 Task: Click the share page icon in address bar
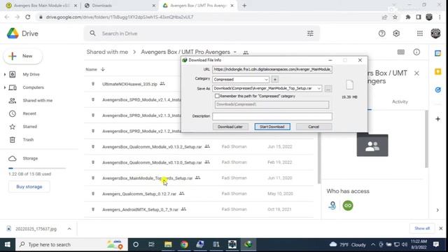click(x=384, y=17)
